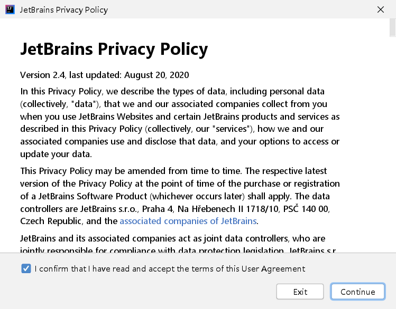Click the paragraph starting 'This Privacy Policy may be amended'

pyautogui.click(x=180, y=196)
